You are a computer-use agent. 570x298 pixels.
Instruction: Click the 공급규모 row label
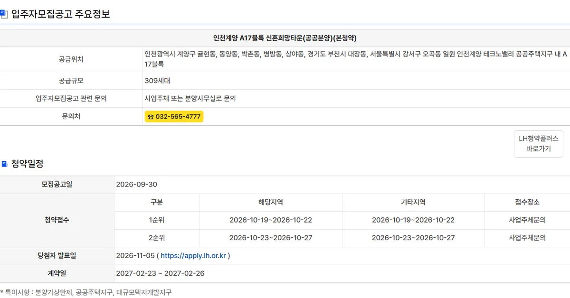pos(71,81)
